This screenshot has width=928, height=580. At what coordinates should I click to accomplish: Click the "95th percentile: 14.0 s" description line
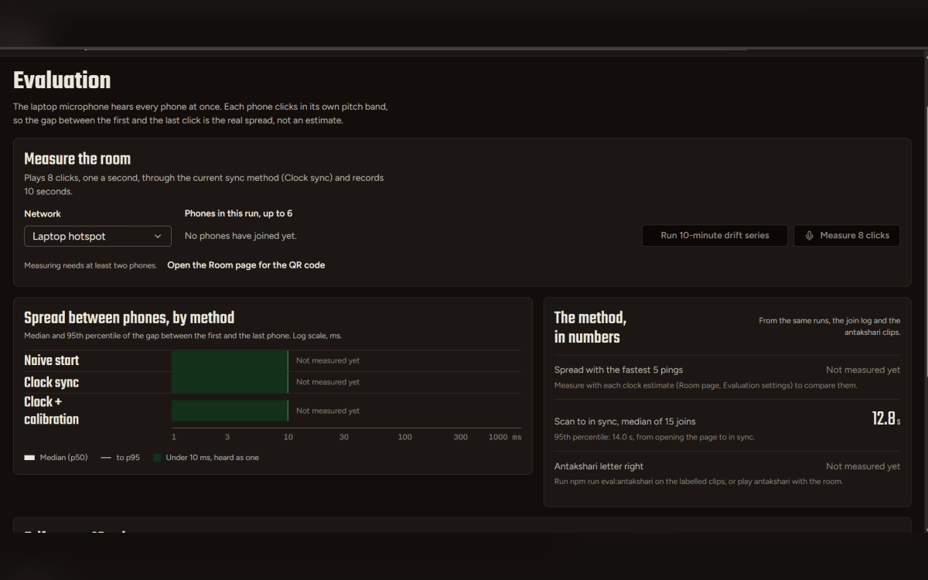[x=654, y=437]
